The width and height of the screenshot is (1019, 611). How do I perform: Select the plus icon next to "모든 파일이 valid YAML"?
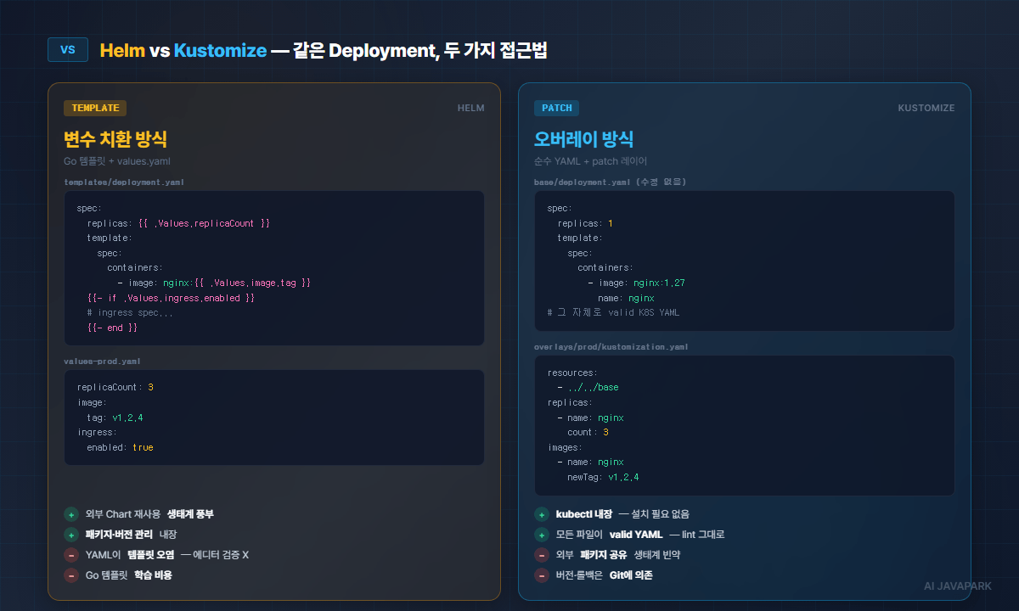click(542, 535)
